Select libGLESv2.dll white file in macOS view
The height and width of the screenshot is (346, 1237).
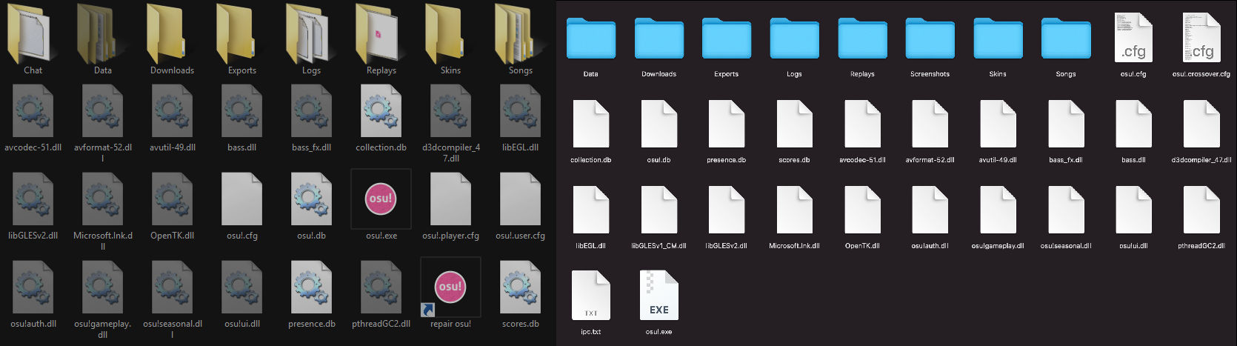[727, 210]
